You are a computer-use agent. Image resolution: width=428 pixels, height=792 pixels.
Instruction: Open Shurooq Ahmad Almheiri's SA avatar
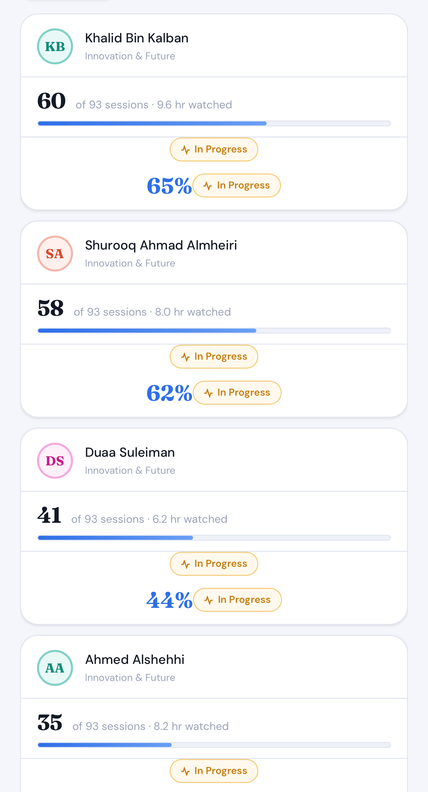point(55,254)
